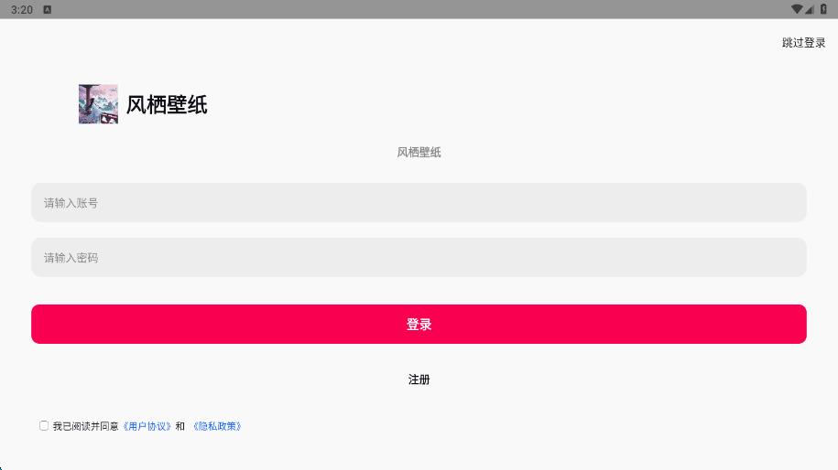838x470 pixels.
Task: Tap the large bold 风栖壁纸 heading
Action: point(167,105)
